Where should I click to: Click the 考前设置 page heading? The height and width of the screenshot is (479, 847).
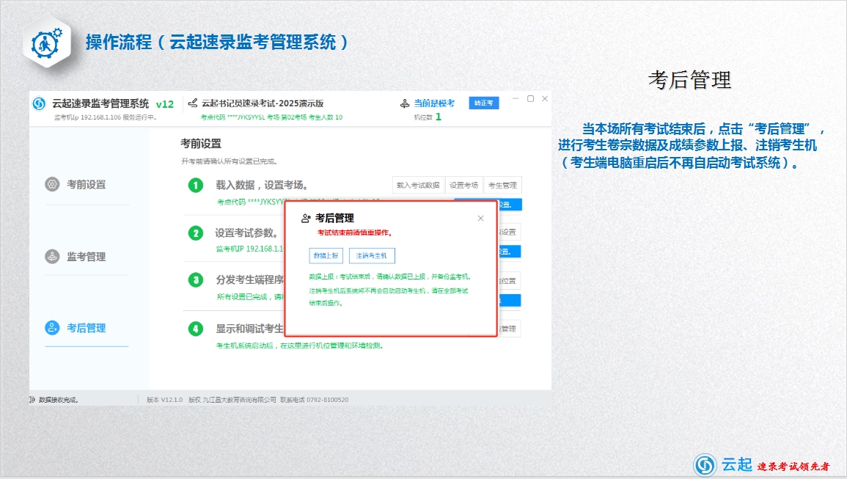pyautogui.click(x=201, y=143)
